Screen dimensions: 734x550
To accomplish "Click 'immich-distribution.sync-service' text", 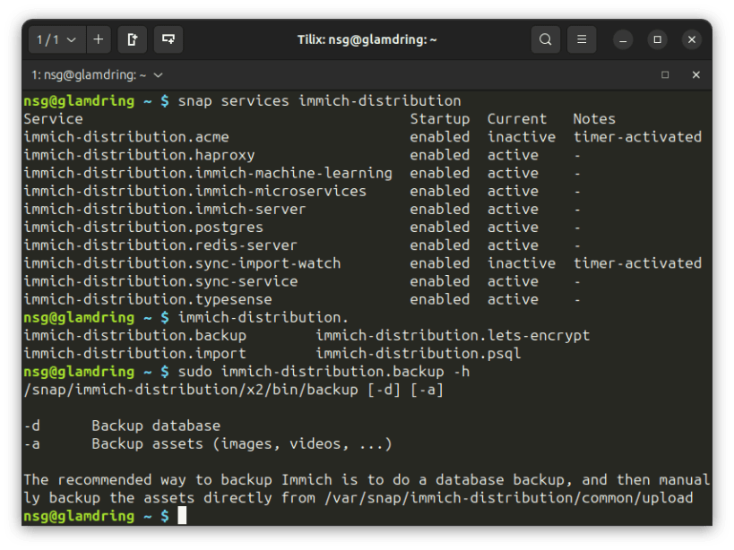I will tap(160, 281).
